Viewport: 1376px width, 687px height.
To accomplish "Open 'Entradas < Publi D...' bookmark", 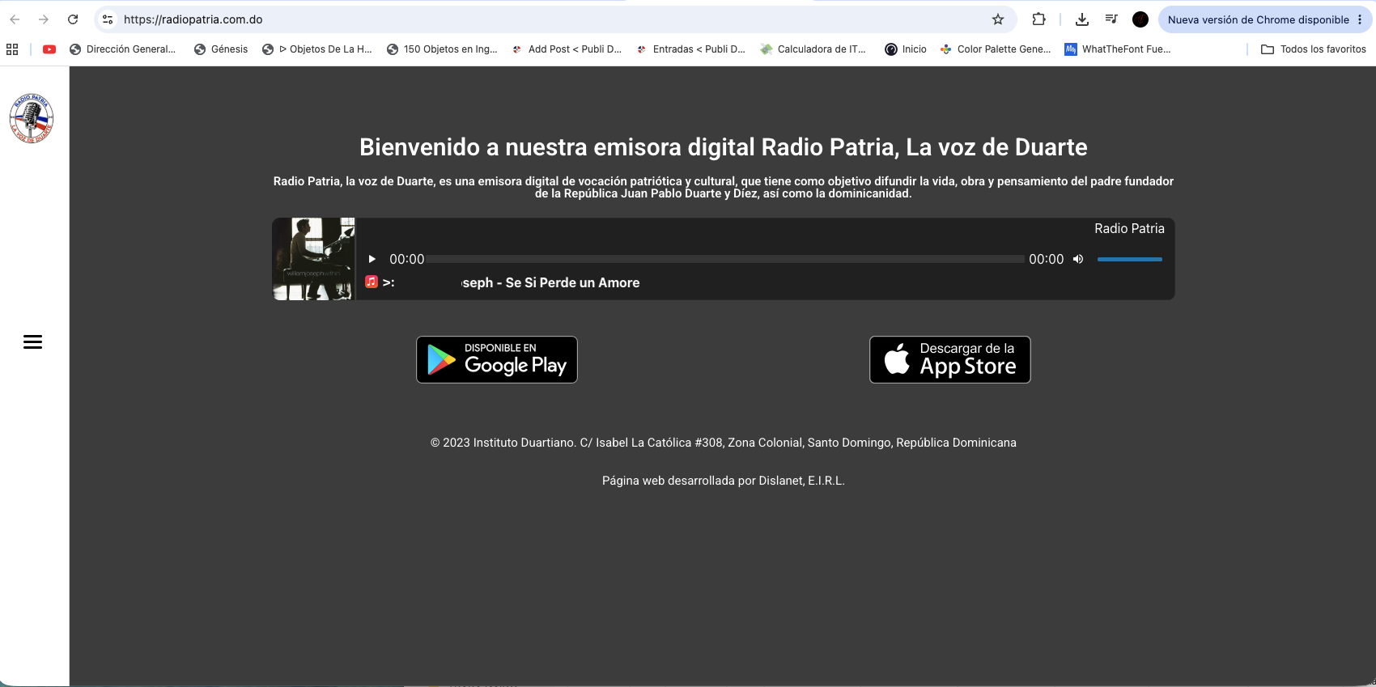I will (691, 49).
